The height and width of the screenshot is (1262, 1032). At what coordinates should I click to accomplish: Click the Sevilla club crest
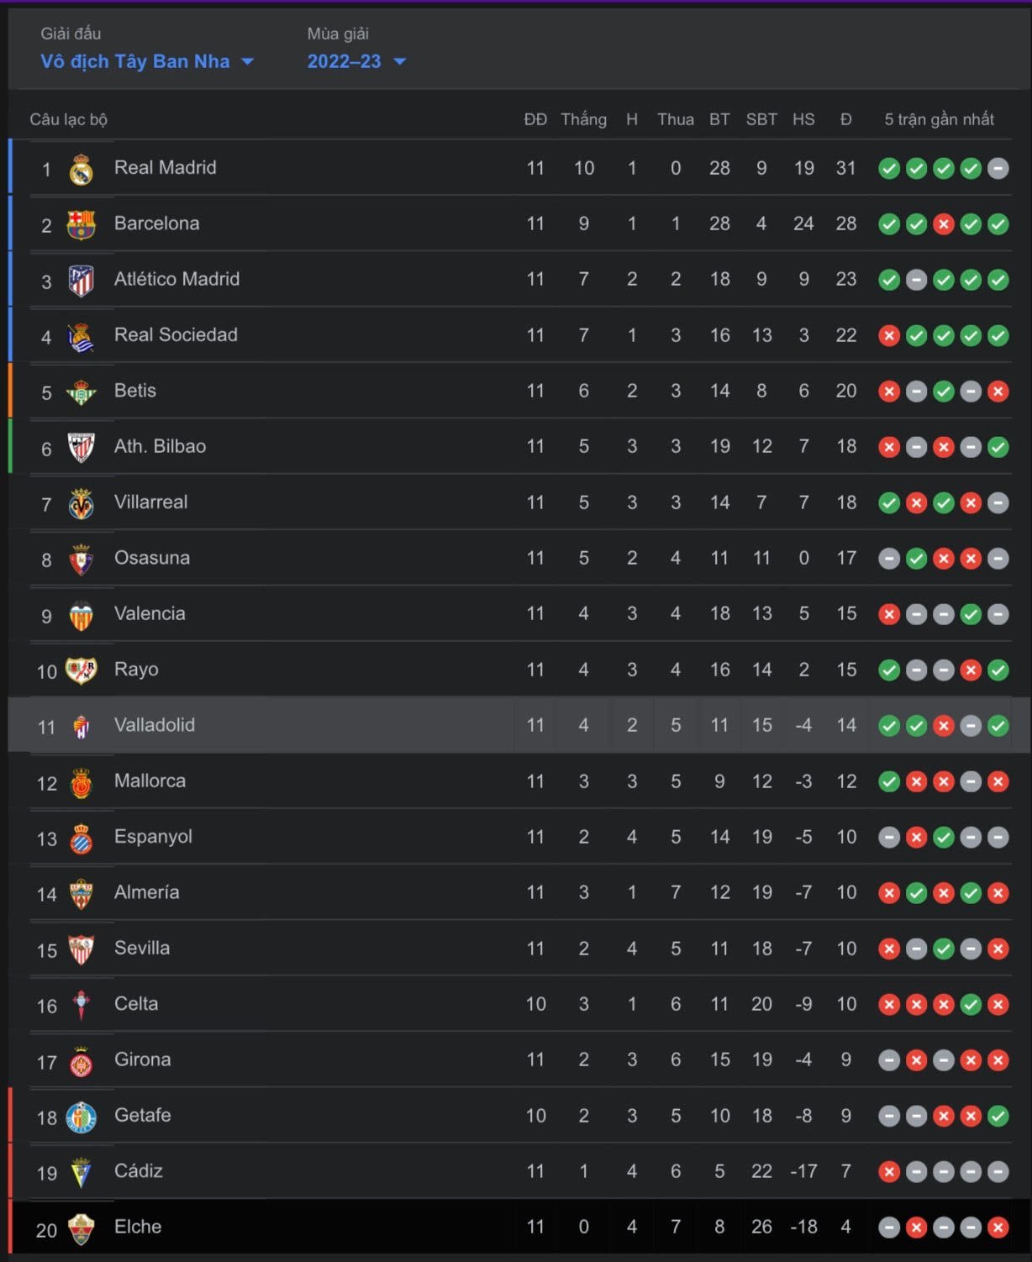coord(81,949)
